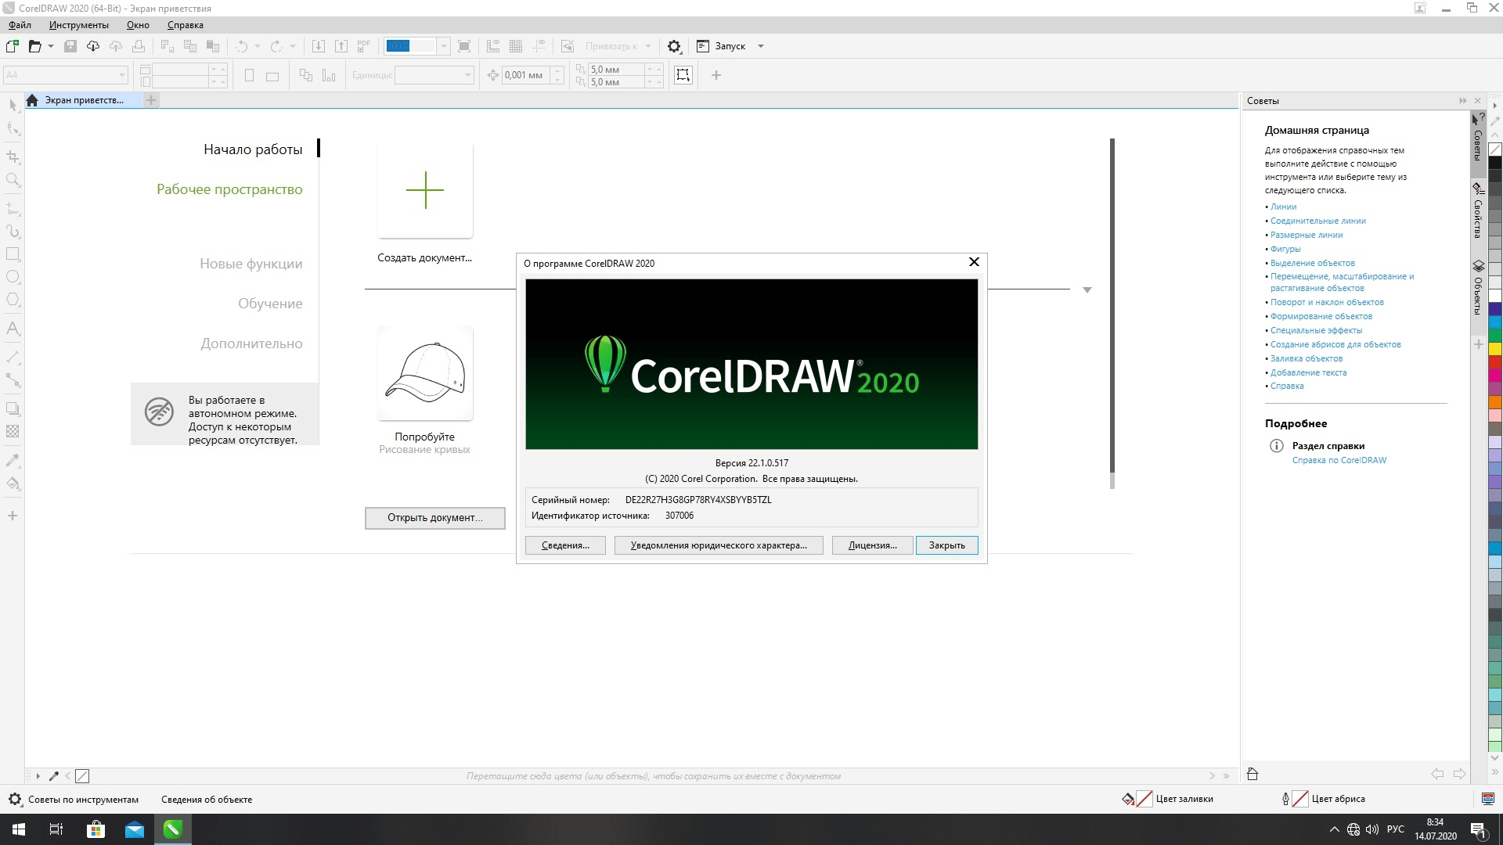Open the Справка menu
Viewport: 1503px width, 845px height.
pyautogui.click(x=185, y=25)
